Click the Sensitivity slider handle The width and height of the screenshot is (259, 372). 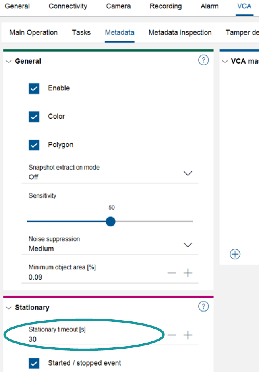click(110, 222)
